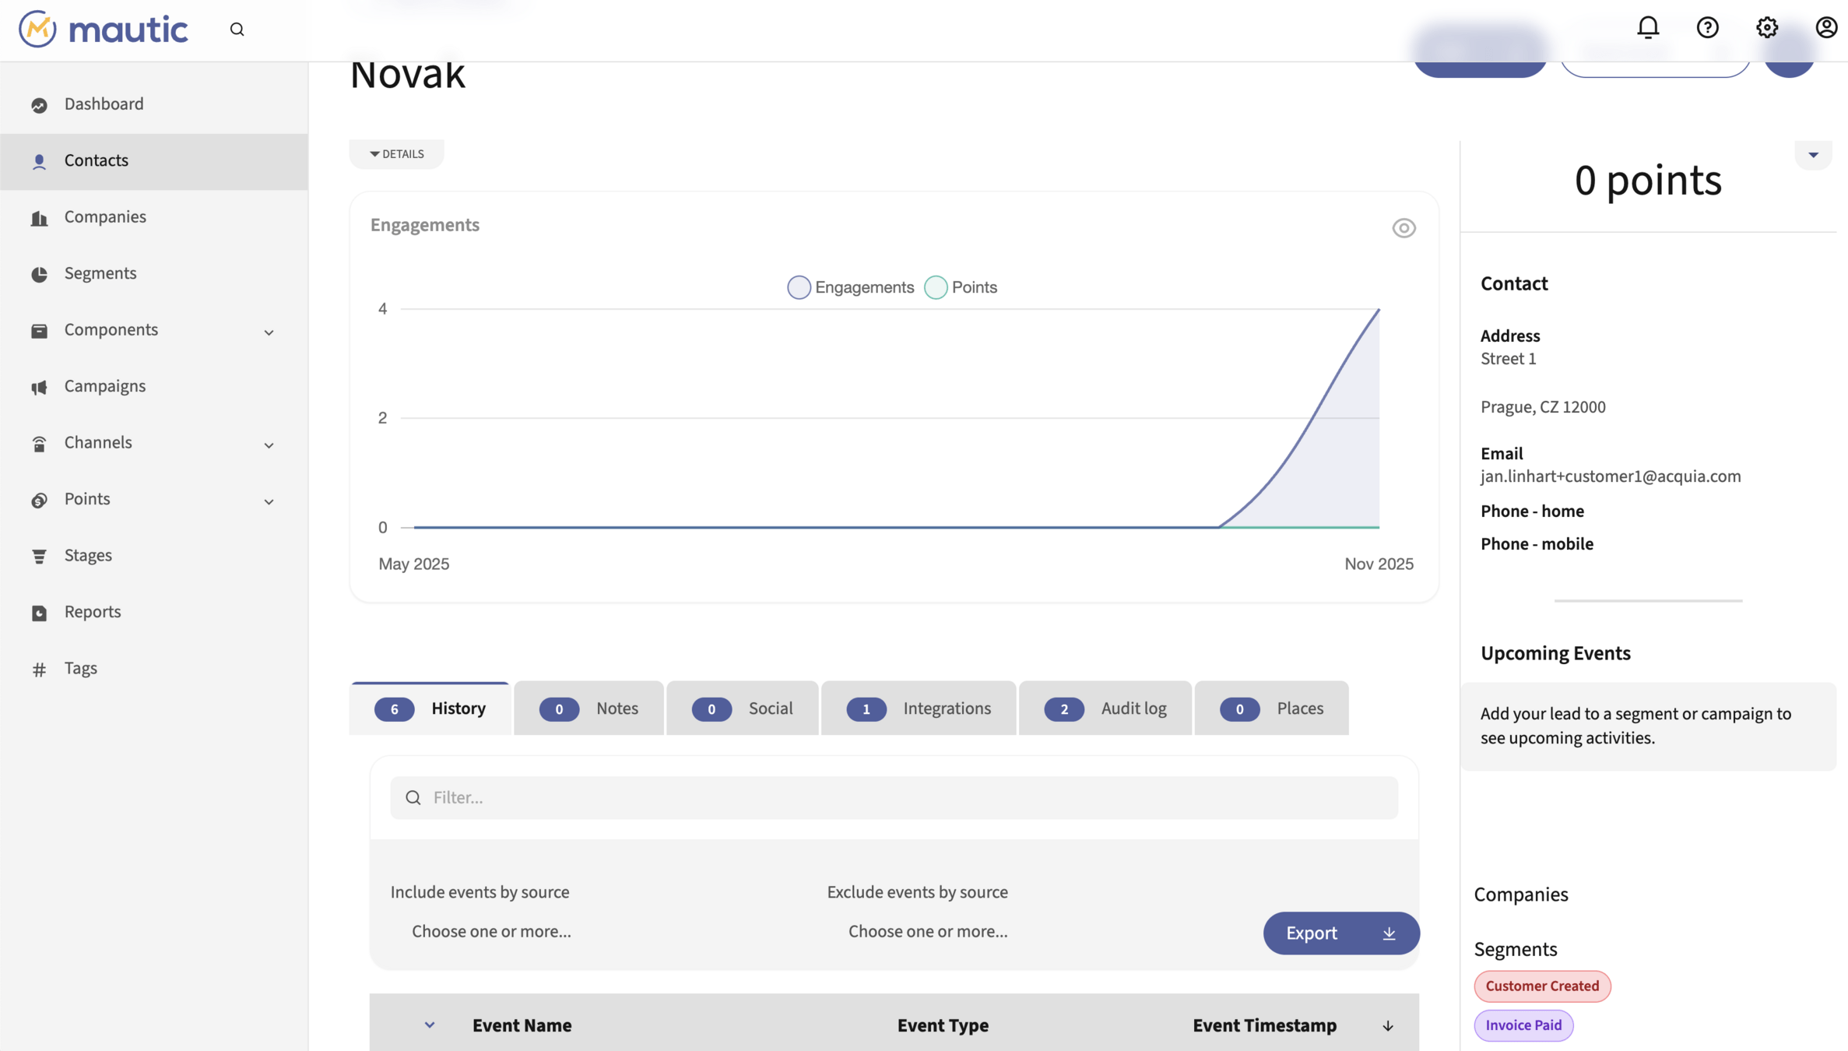Go to Reports in the sidebar
Viewport: 1848px width, 1051px height.
(92, 612)
